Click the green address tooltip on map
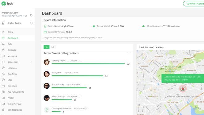 [x=183, y=78]
